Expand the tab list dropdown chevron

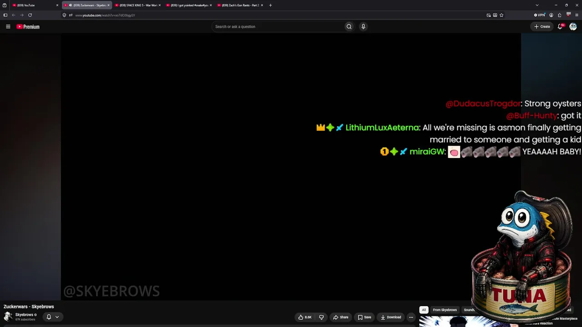point(537,5)
